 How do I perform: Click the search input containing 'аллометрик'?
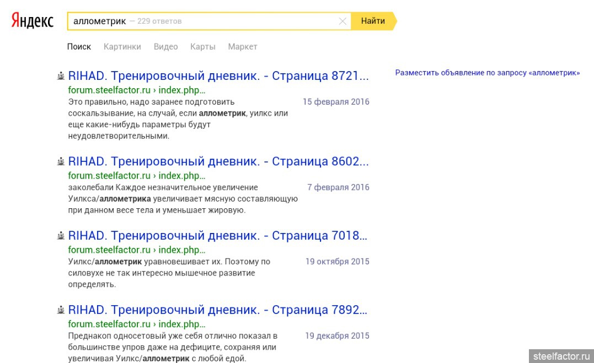[x=209, y=21]
